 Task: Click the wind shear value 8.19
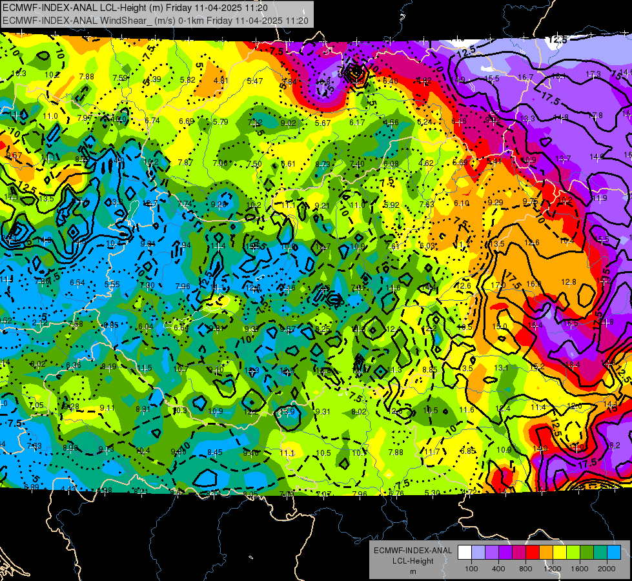click(x=109, y=367)
